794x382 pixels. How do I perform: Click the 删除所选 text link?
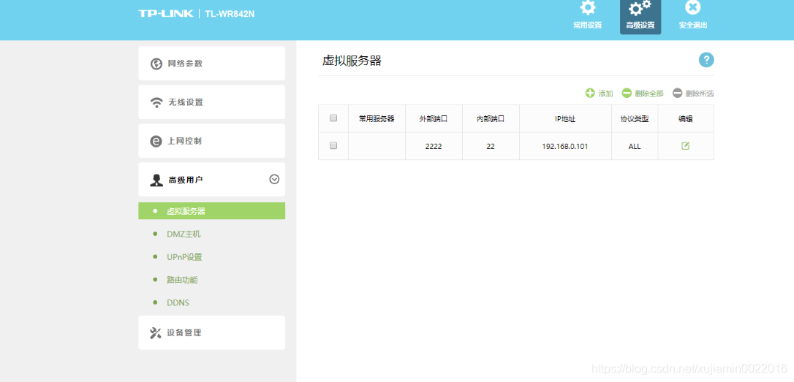700,93
